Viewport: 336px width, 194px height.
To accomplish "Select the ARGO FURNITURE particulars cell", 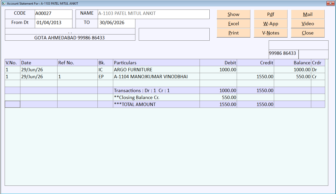I will click(156, 70).
